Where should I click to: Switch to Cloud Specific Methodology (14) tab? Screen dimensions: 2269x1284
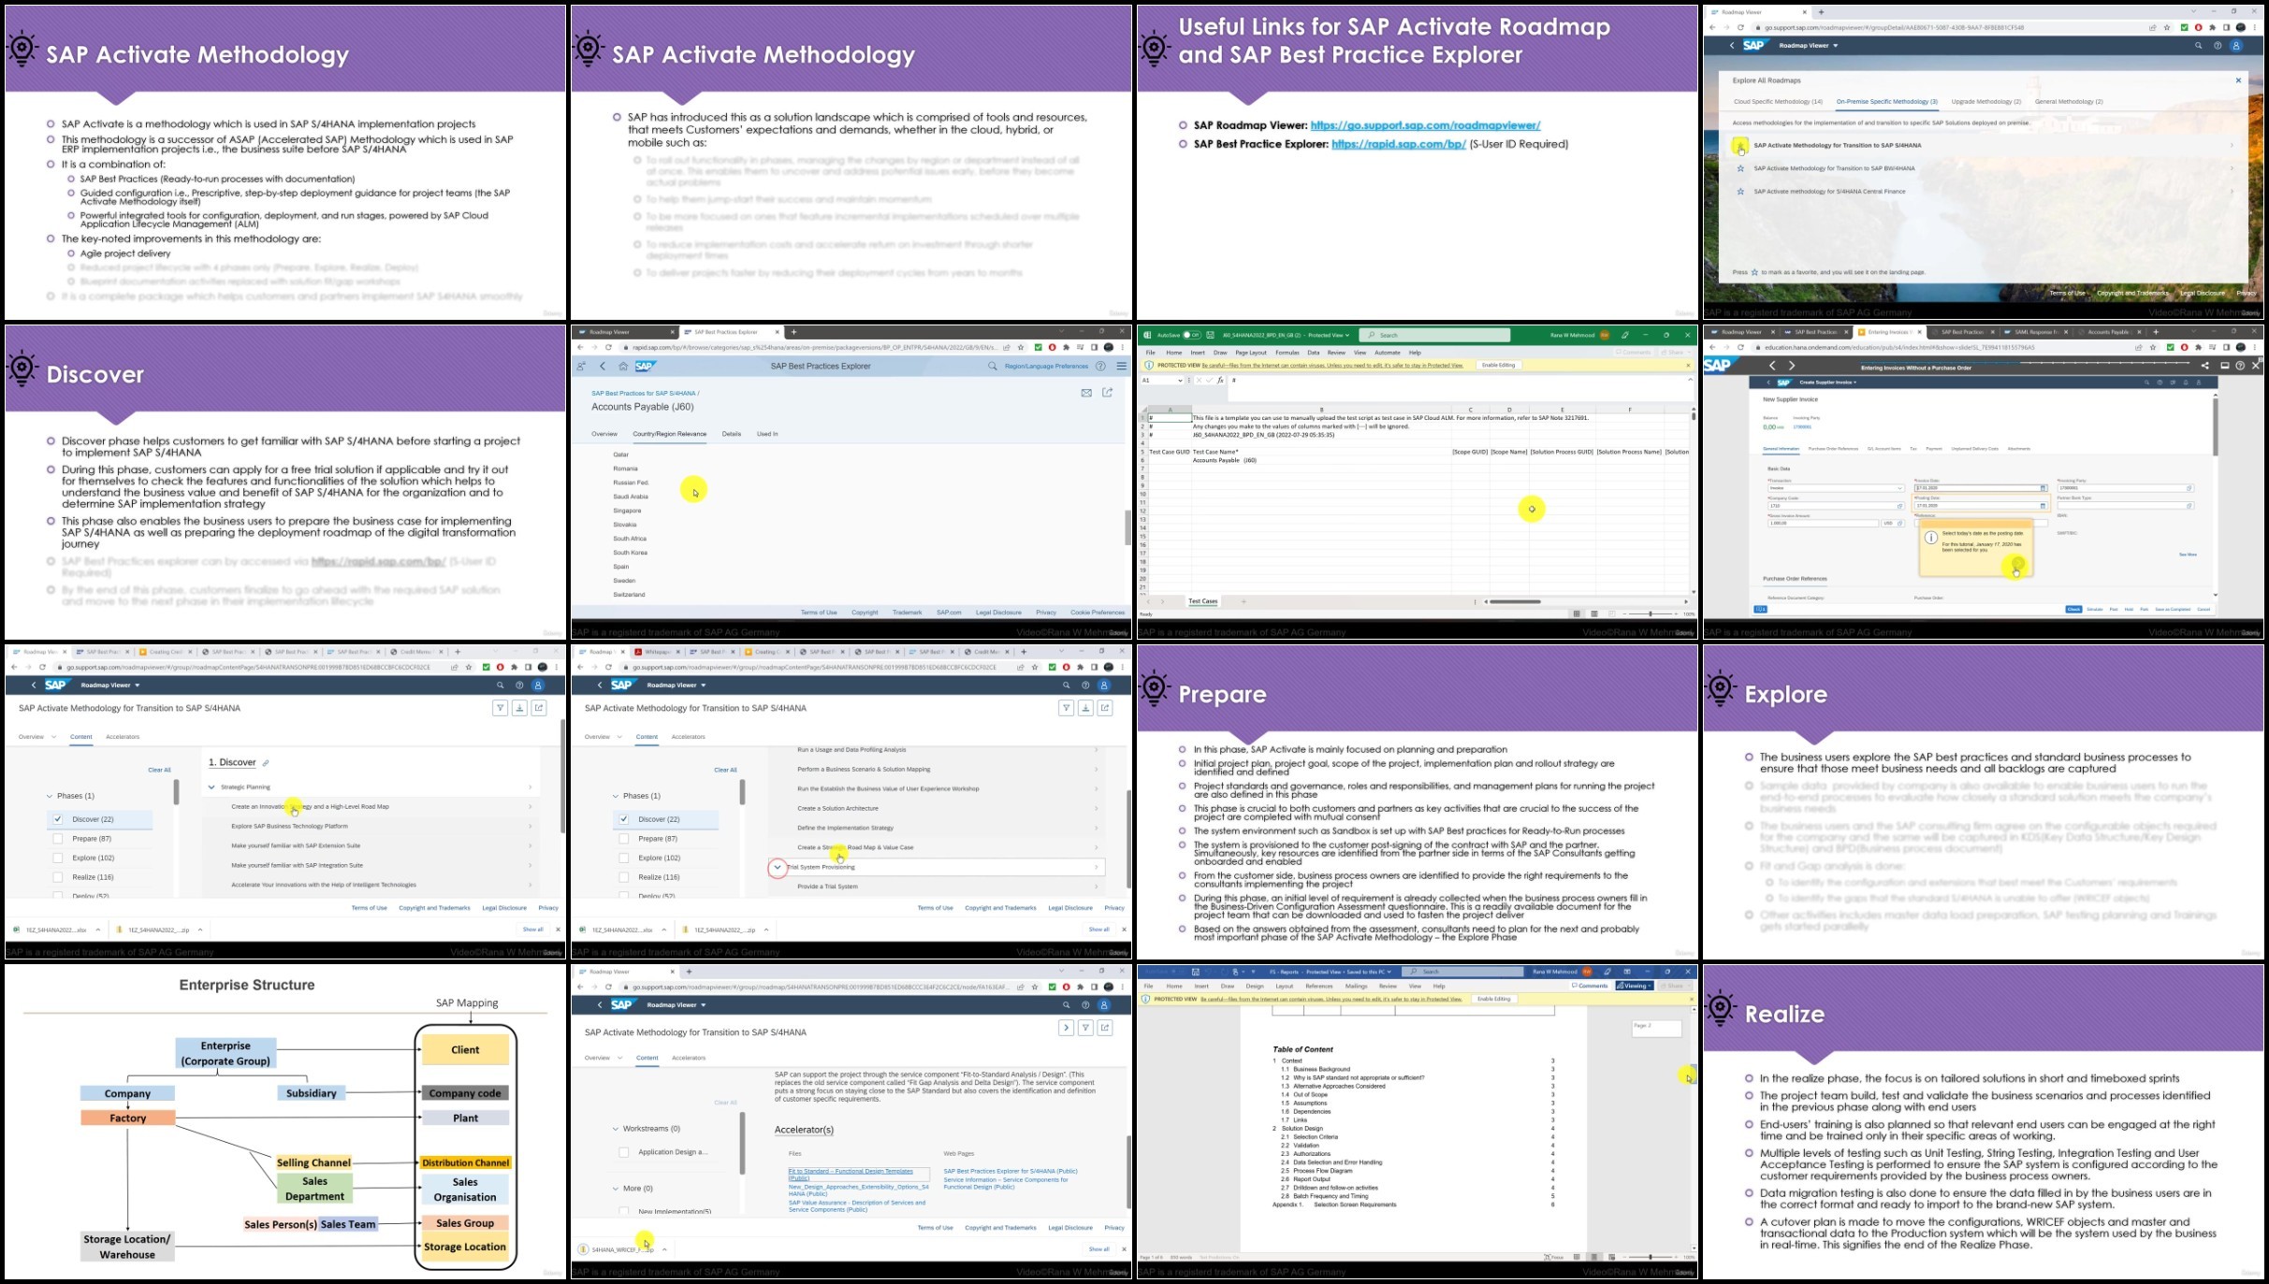point(1778,102)
